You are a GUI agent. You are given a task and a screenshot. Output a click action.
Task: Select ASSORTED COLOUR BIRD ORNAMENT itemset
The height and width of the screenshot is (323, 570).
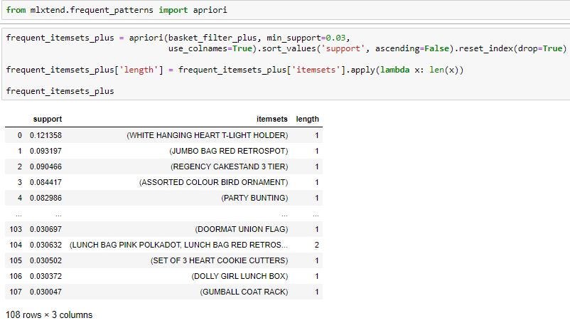[214, 182]
